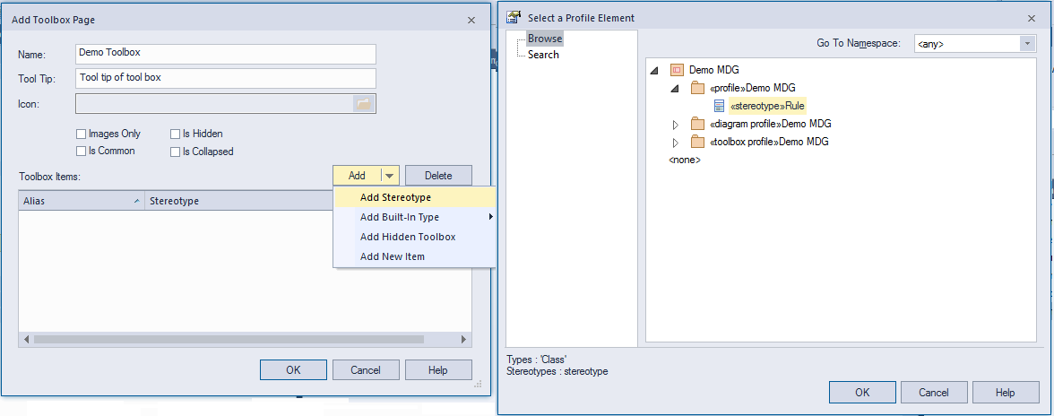Click the diagram profile folder icon

697,124
